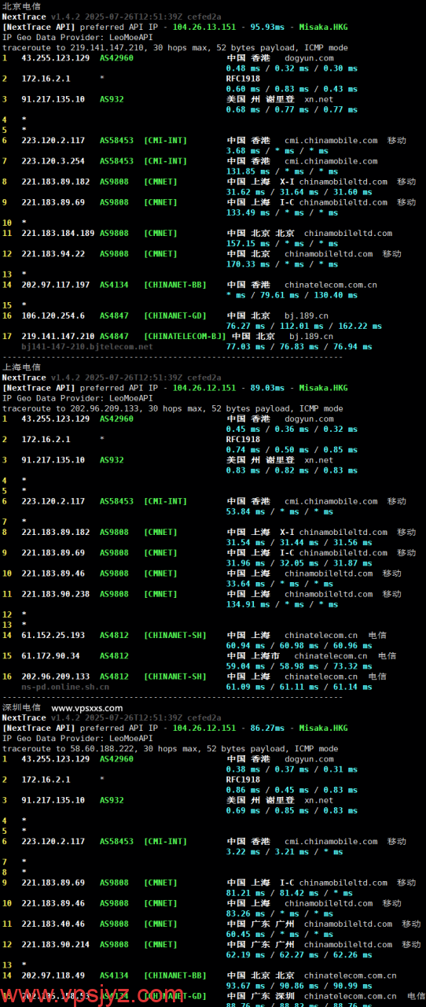Click the '[CHINATELECOM-BJ]' network tag
The image size is (426, 1007).
(x=185, y=336)
